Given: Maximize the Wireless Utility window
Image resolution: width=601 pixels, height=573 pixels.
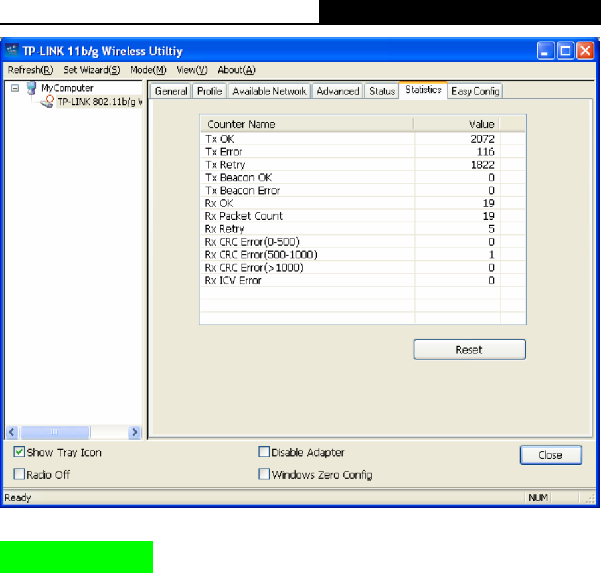Looking at the screenshot, I should (x=565, y=50).
